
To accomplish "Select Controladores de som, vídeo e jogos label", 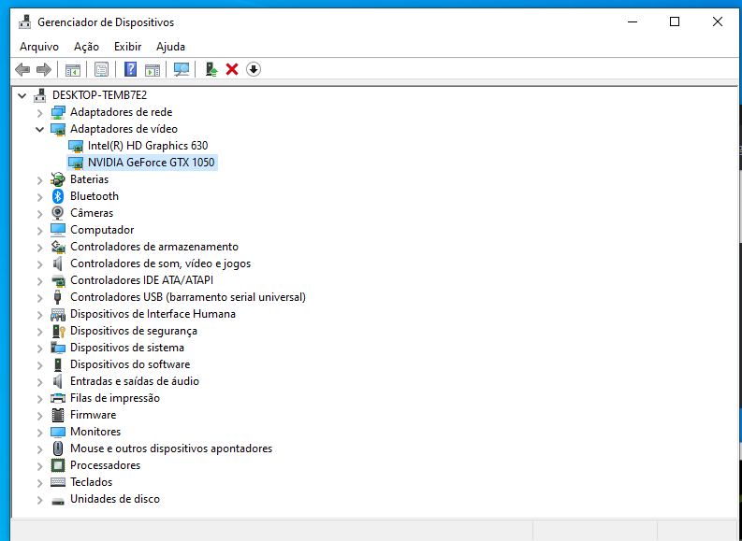I will (160, 263).
